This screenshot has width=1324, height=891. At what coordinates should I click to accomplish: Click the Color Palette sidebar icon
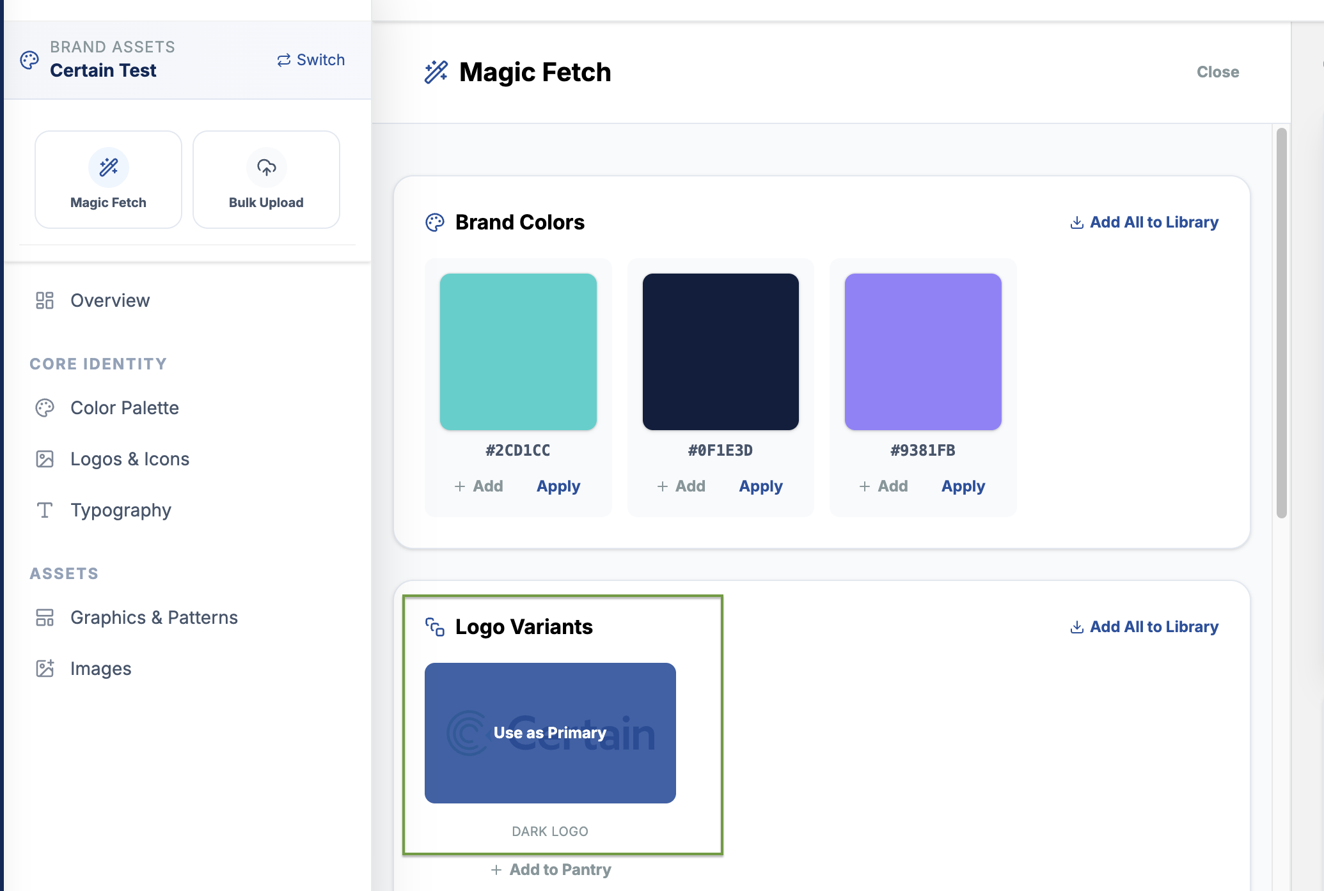45,408
